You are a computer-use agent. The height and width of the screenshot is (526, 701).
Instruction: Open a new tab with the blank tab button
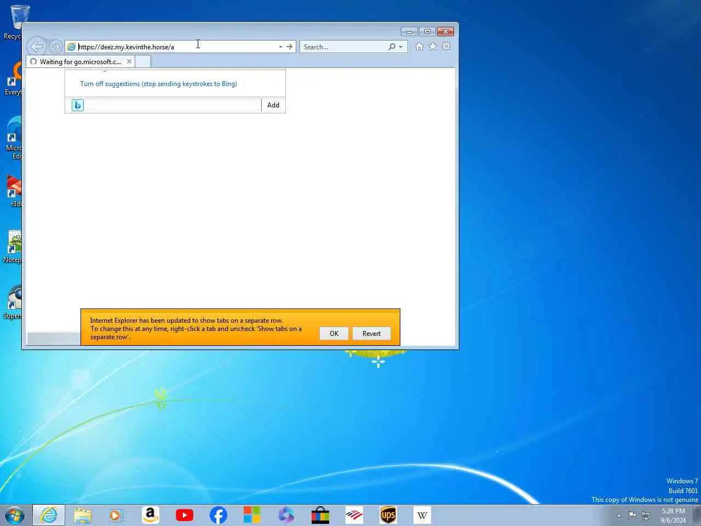tap(143, 61)
